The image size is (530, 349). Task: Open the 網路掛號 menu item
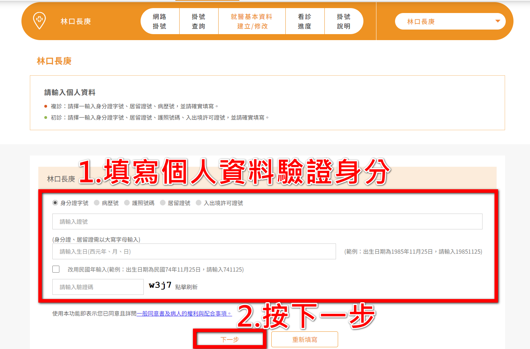click(160, 21)
